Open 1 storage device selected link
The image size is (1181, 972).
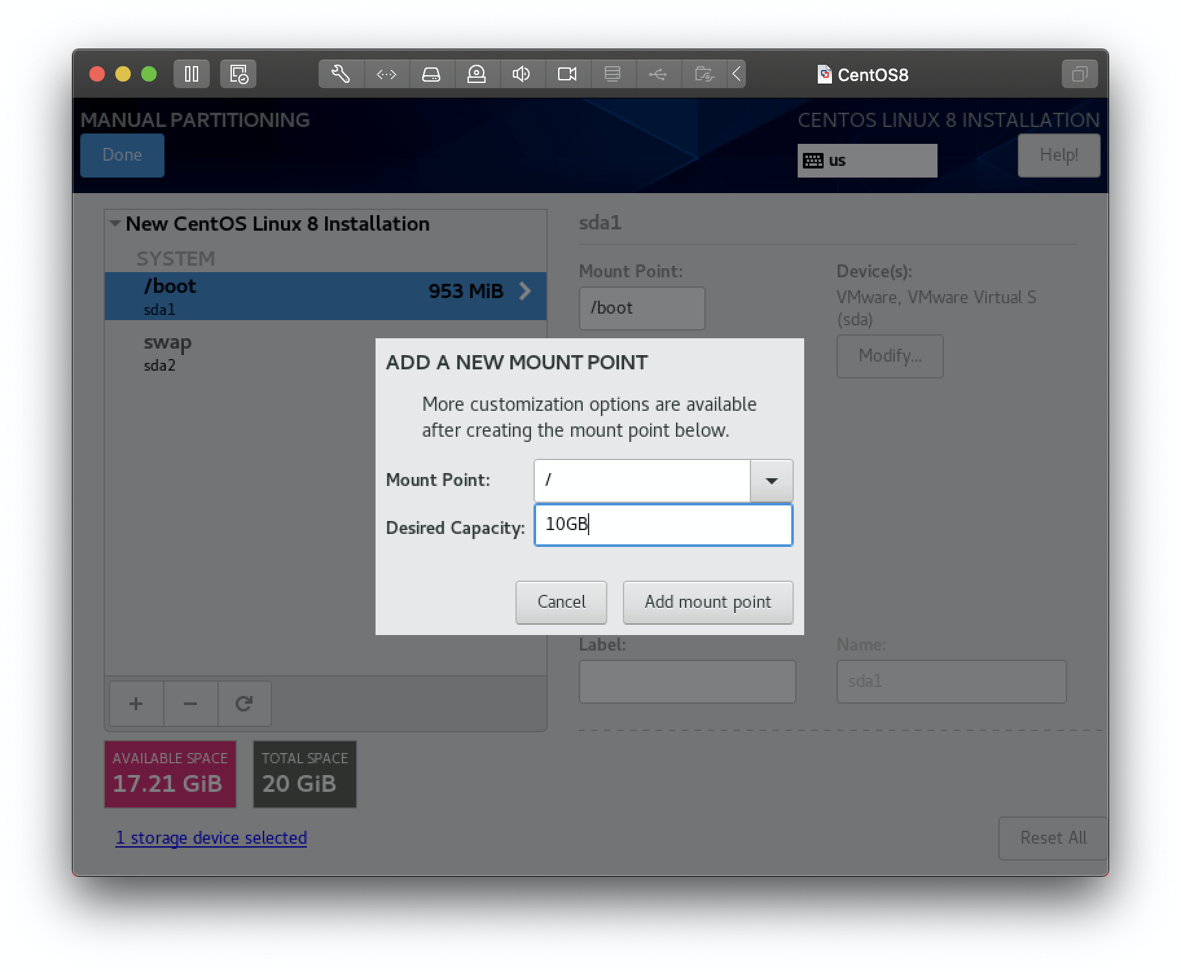211,838
